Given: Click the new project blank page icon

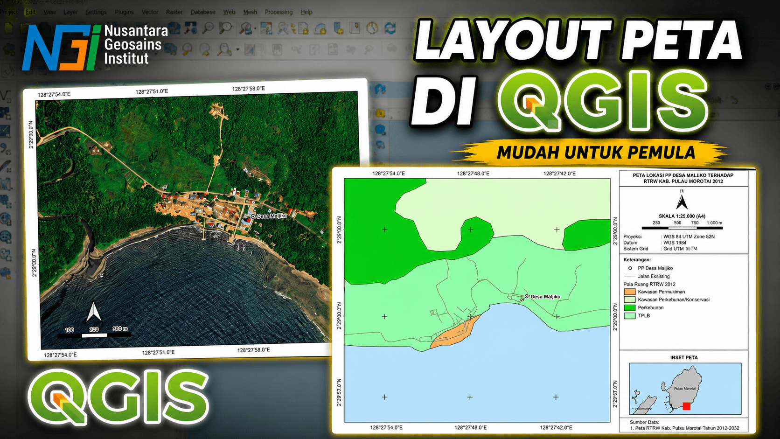Looking at the screenshot, I should [8, 28].
